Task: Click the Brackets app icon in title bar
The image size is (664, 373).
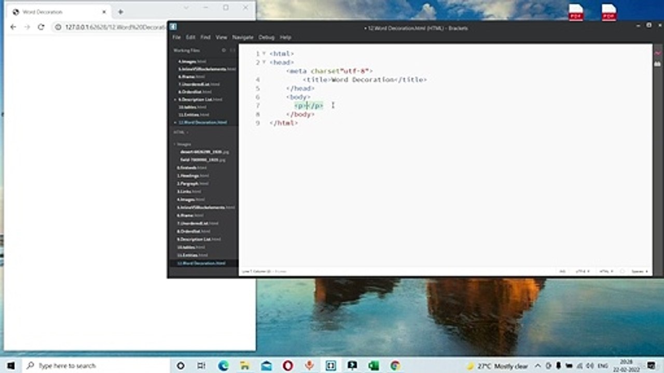Action: [173, 27]
